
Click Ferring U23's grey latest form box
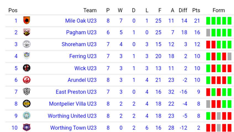230,56
